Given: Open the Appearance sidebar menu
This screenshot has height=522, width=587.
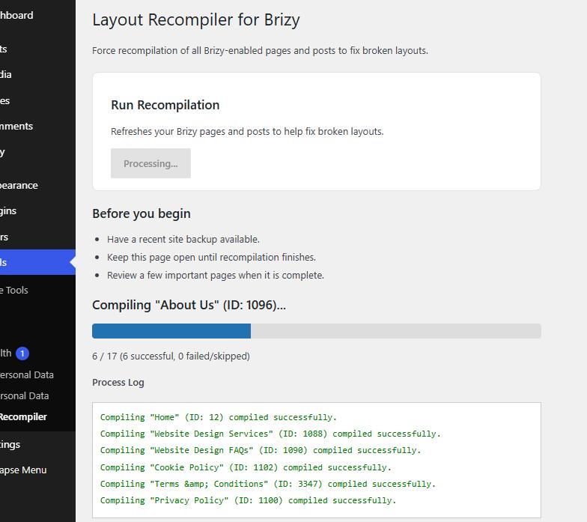Looking at the screenshot, I should [19, 186].
